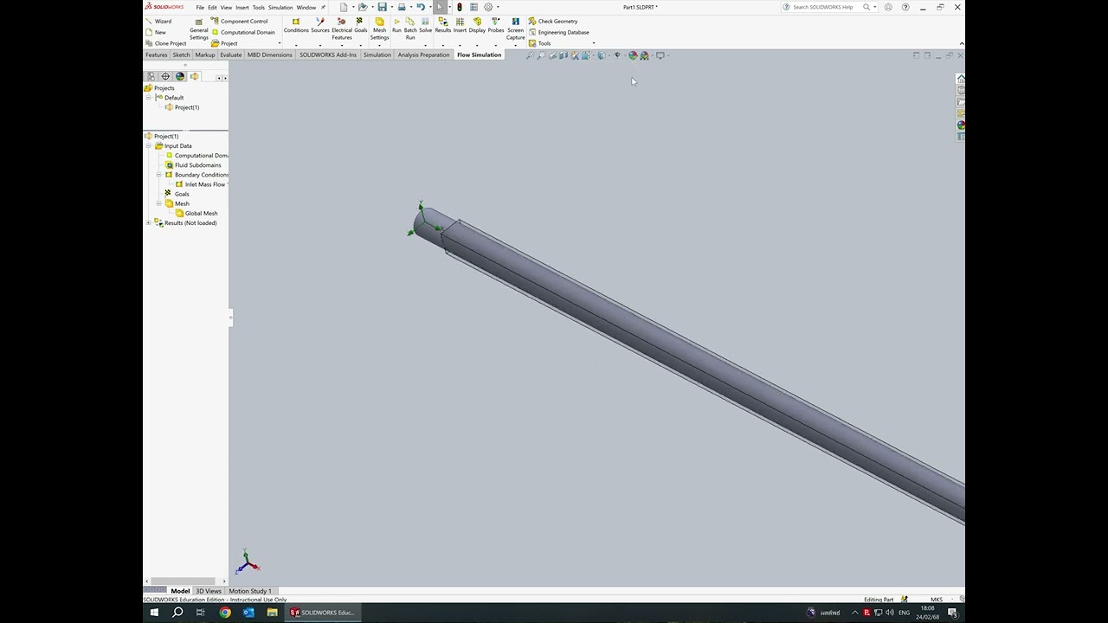
Task: Collapse the Mesh tree node
Action: 158,203
